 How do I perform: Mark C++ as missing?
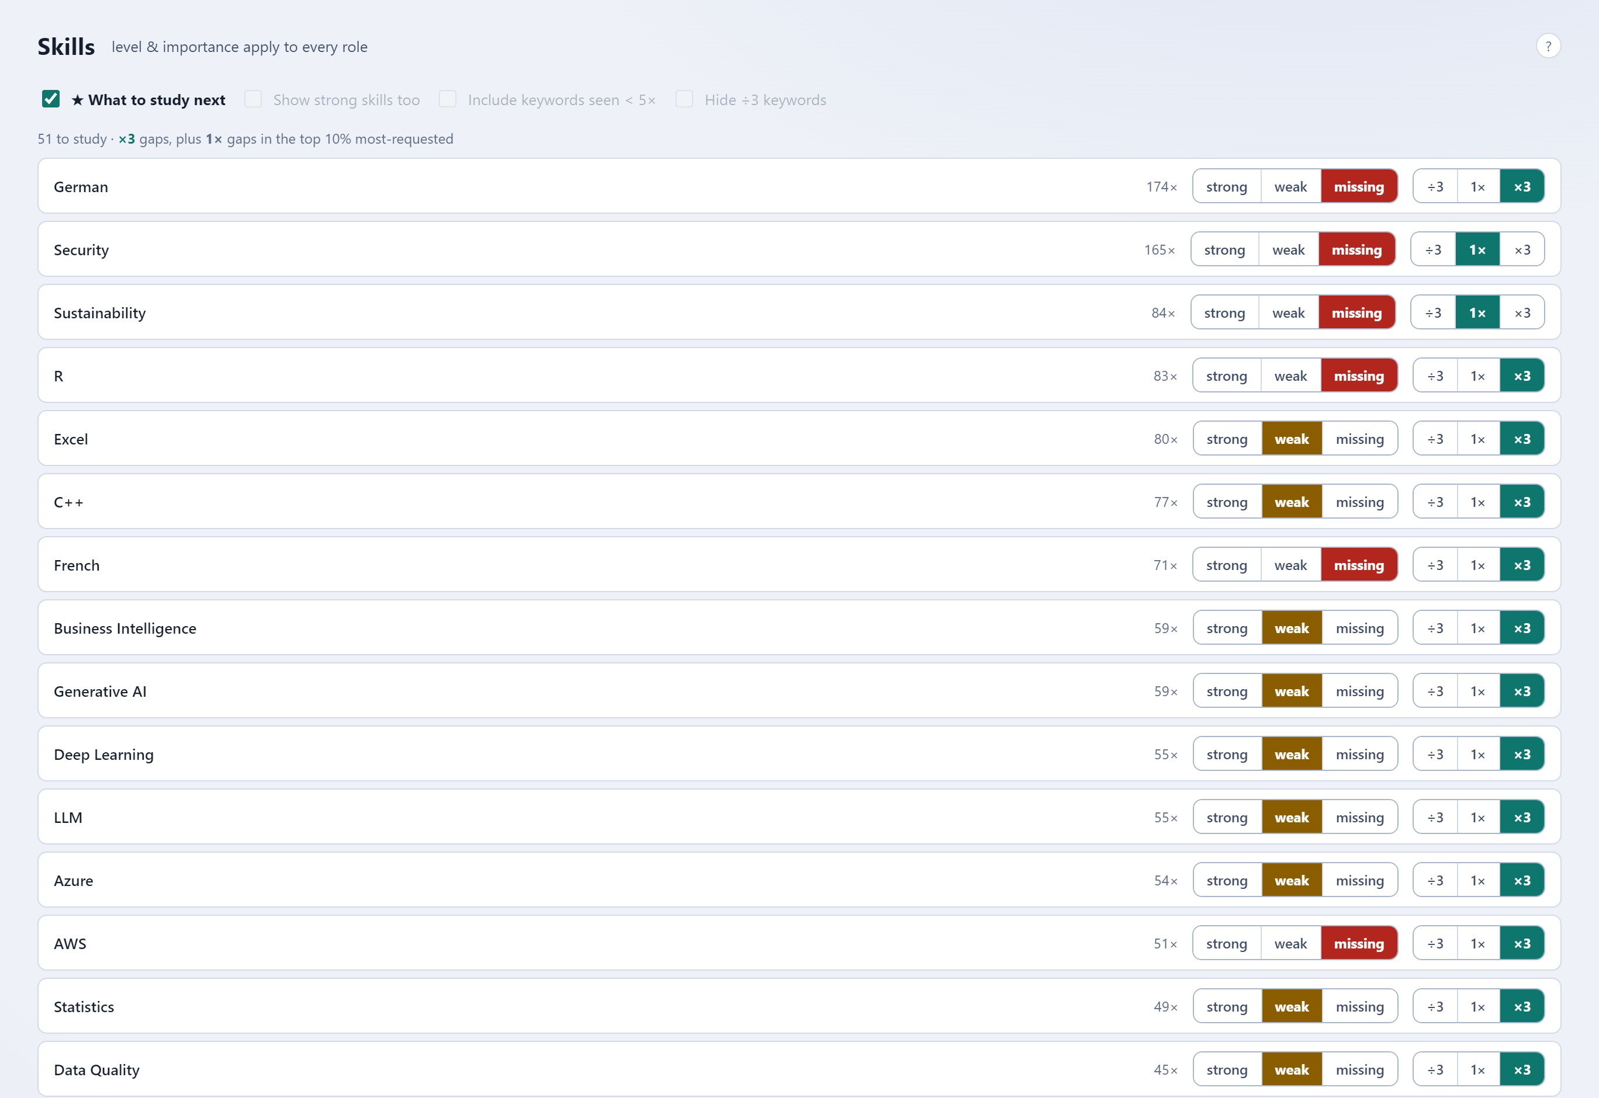(1359, 502)
